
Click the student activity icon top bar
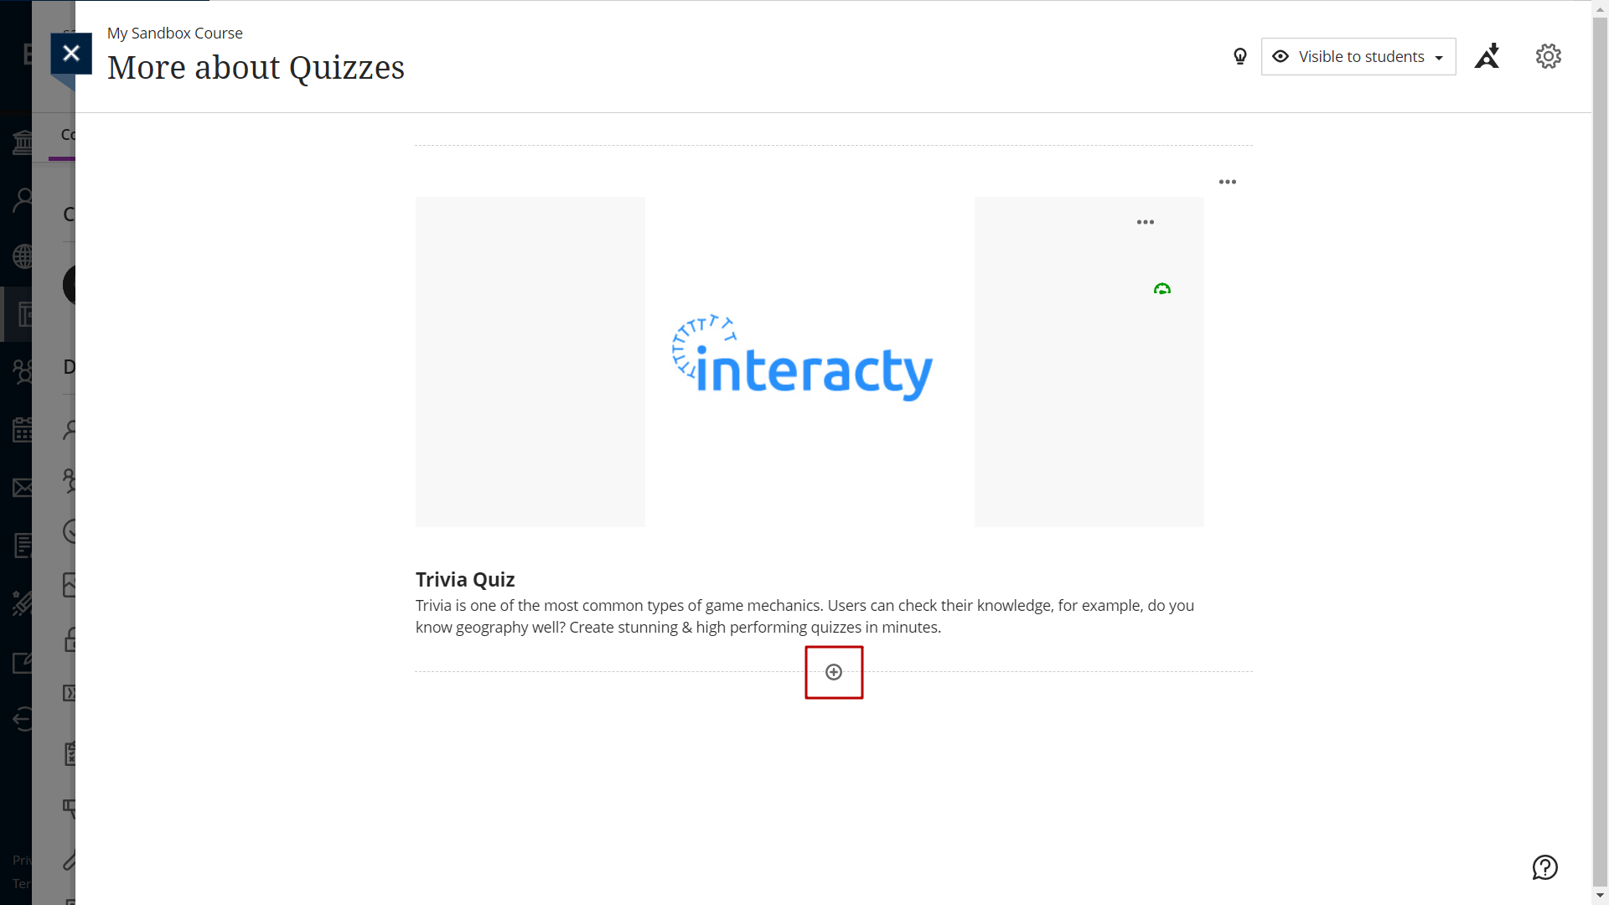pyautogui.click(x=1488, y=55)
